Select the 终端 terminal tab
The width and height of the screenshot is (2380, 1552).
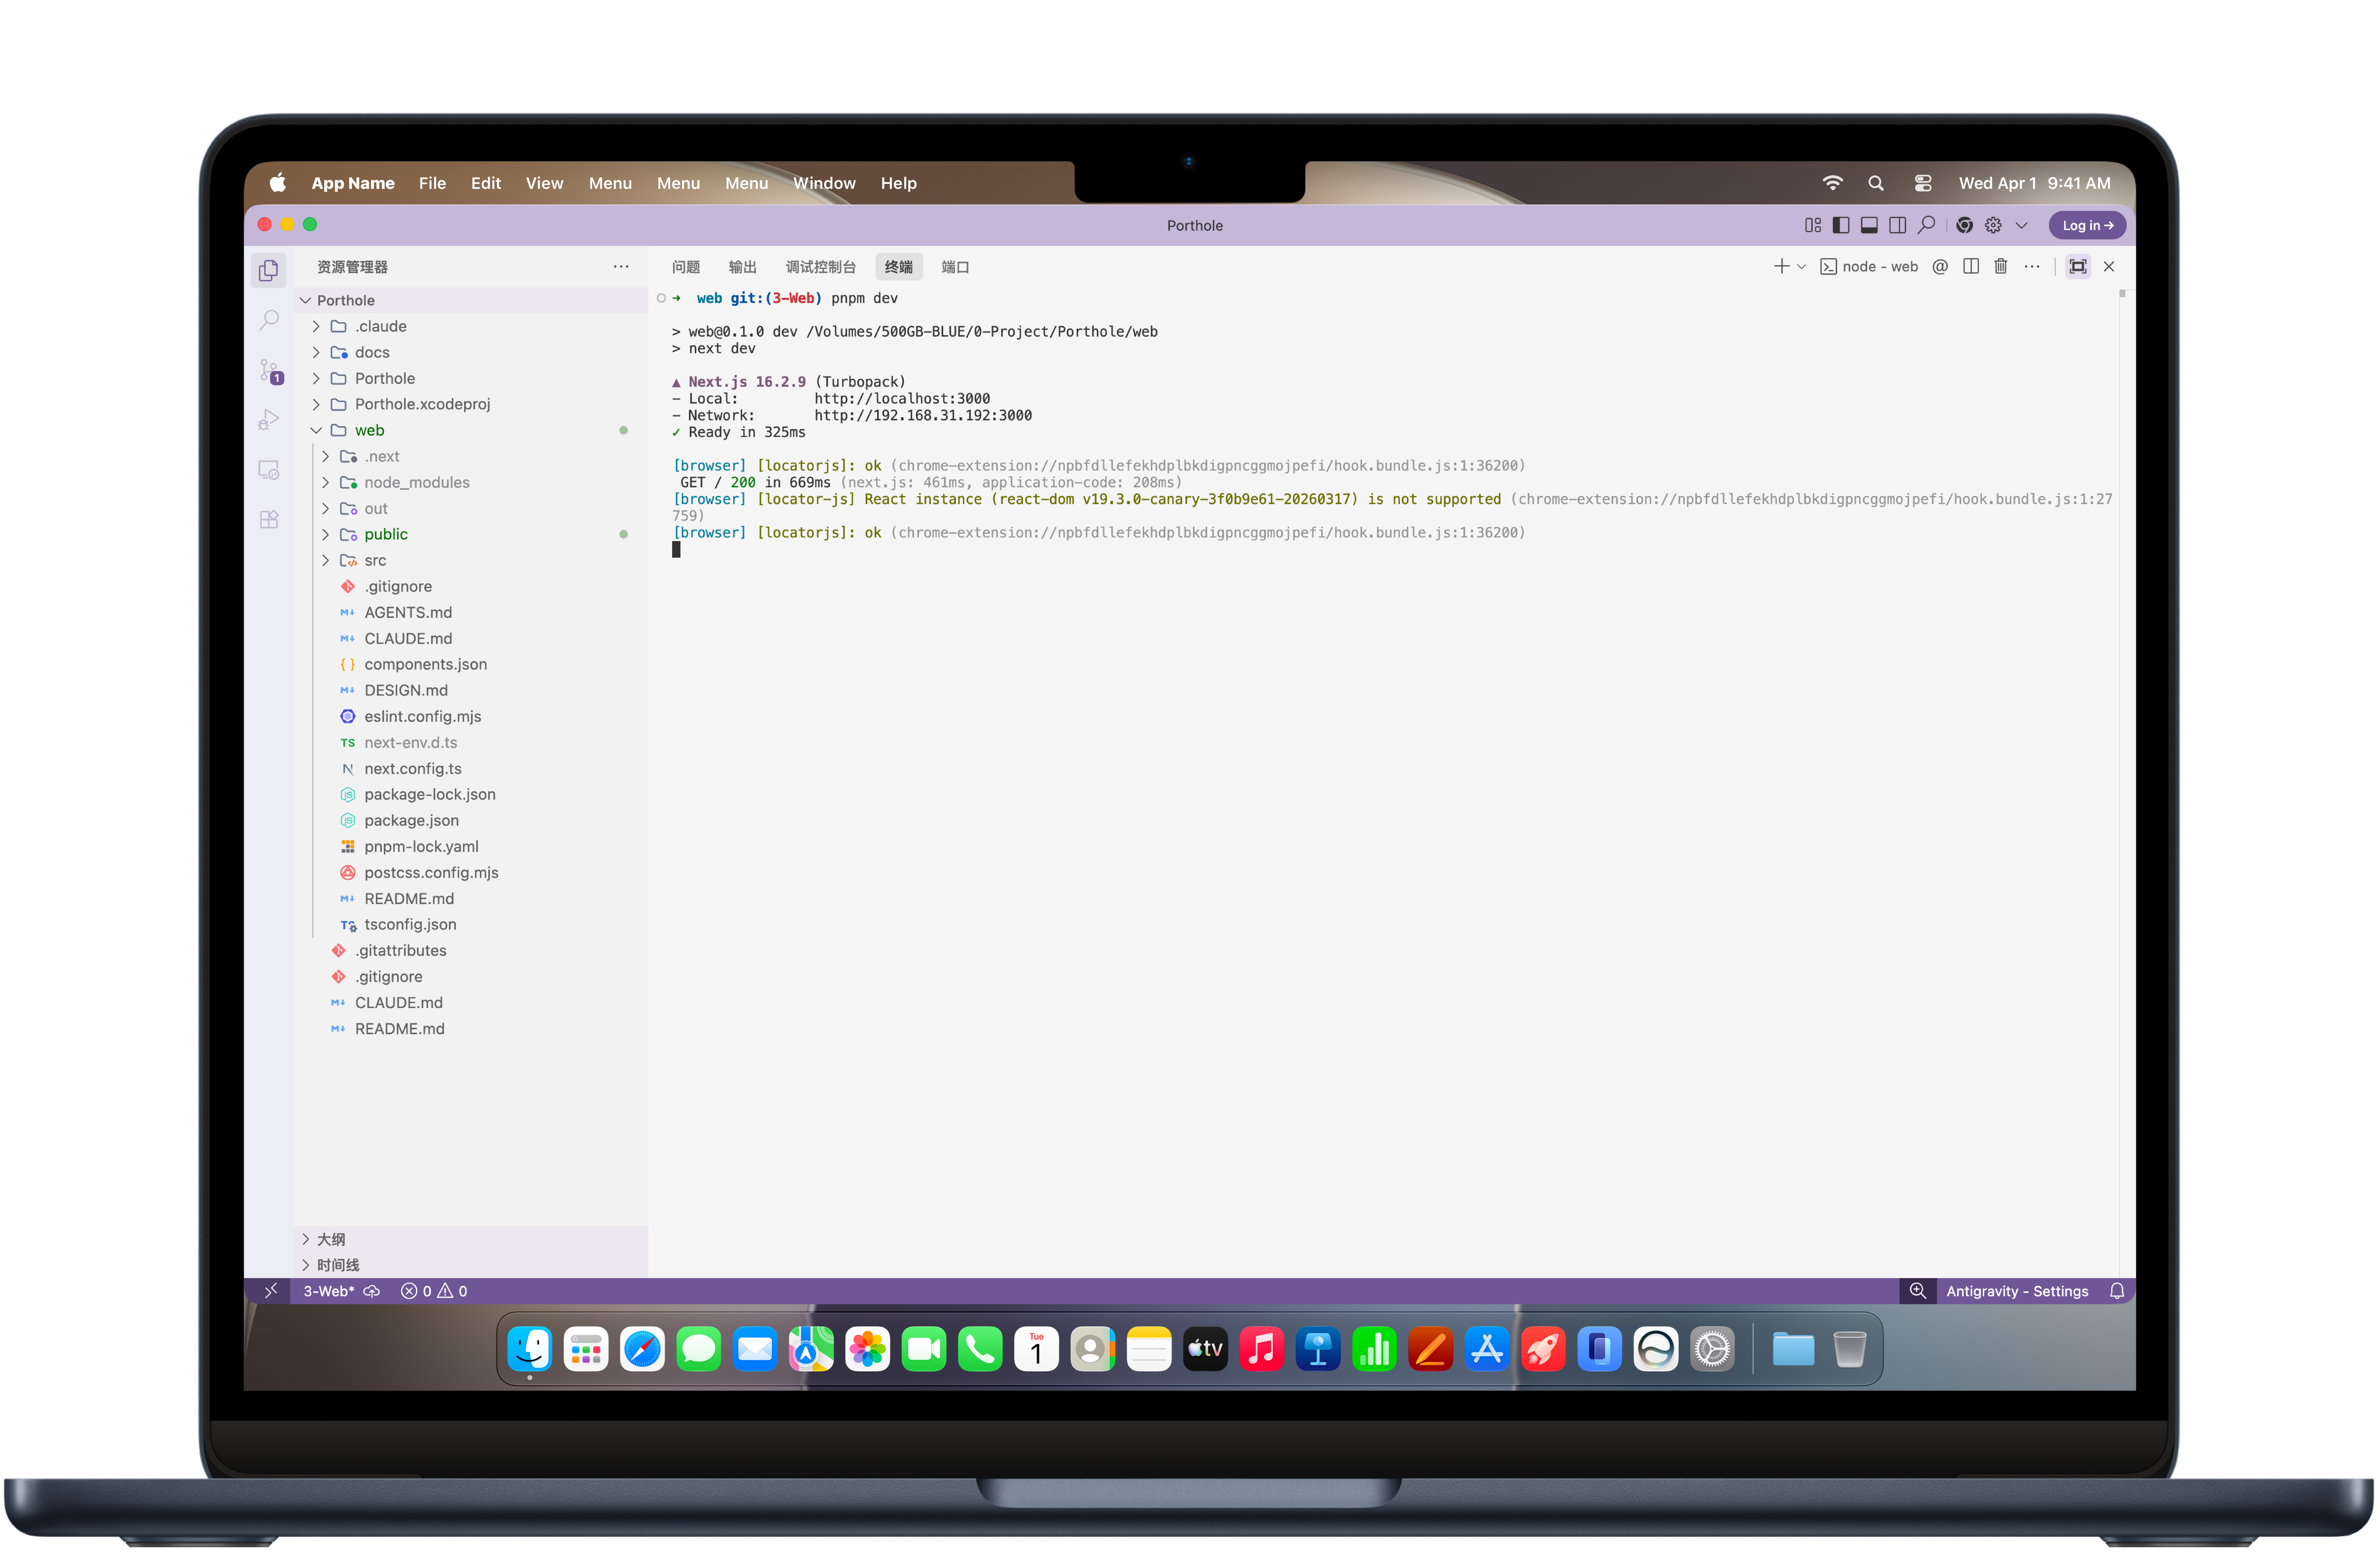point(898,267)
